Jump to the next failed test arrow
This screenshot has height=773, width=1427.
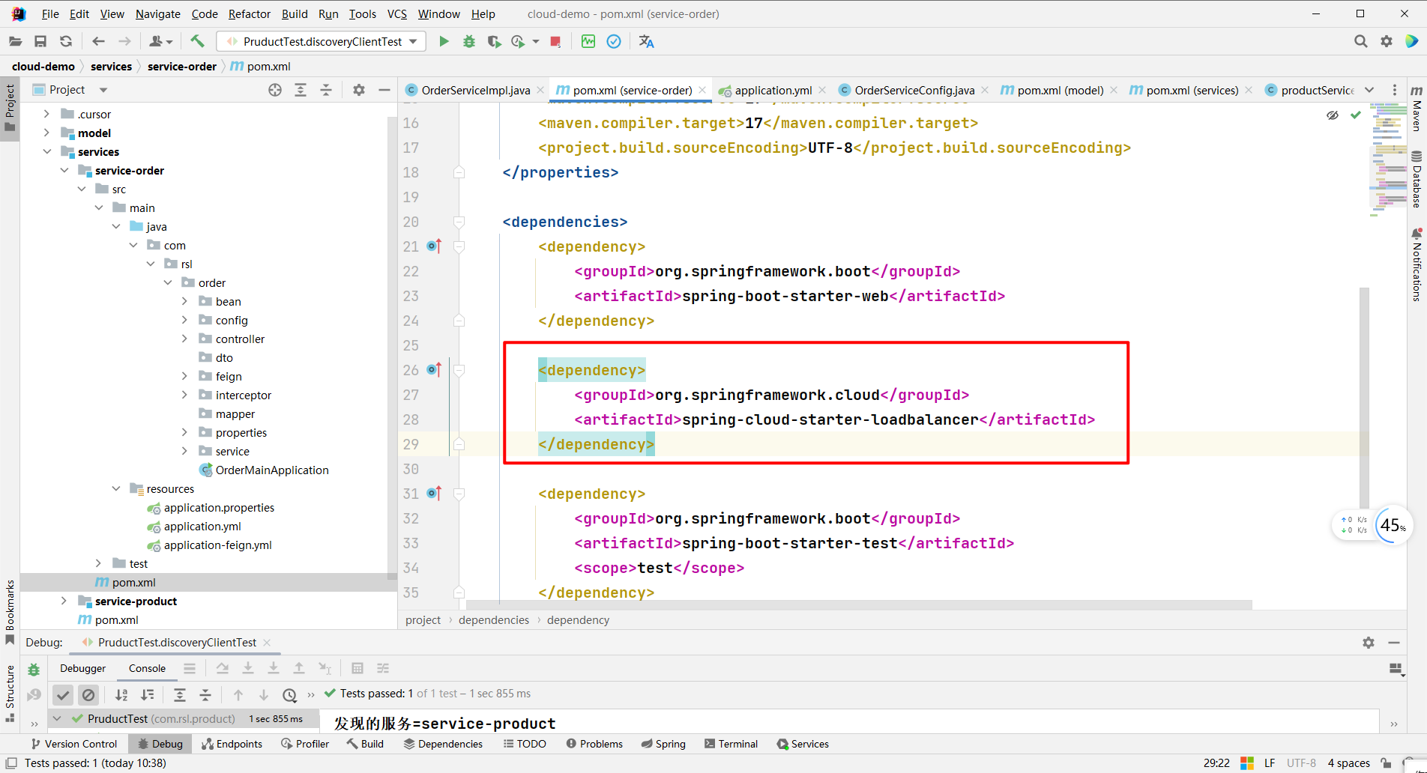point(264,695)
